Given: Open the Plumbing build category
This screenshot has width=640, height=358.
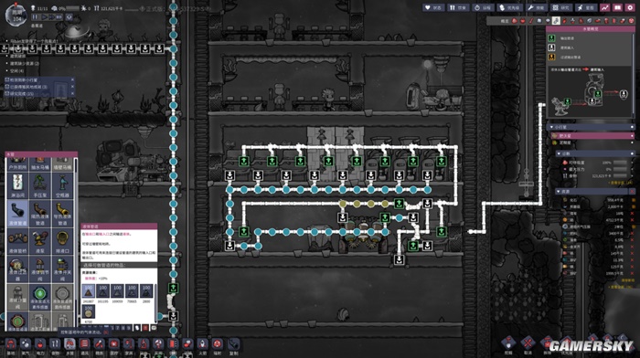Looking at the screenshot, I should tap(69, 346).
